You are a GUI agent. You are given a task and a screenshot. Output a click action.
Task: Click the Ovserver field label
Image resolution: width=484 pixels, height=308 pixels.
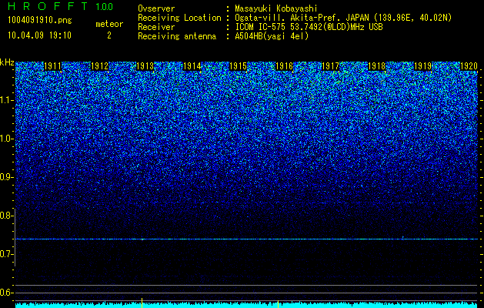pos(156,8)
